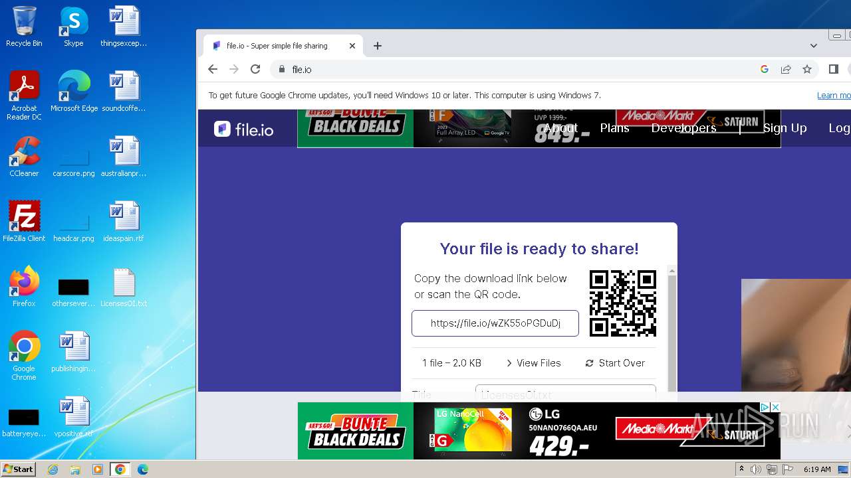Open the CCleaner desktop shortcut
This screenshot has height=478, width=851.
click(24, 156)
